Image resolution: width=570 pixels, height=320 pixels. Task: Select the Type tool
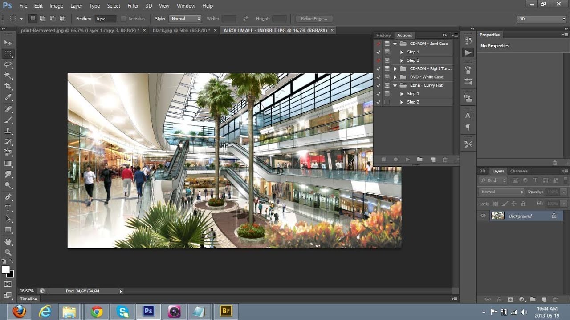point(8,208)
